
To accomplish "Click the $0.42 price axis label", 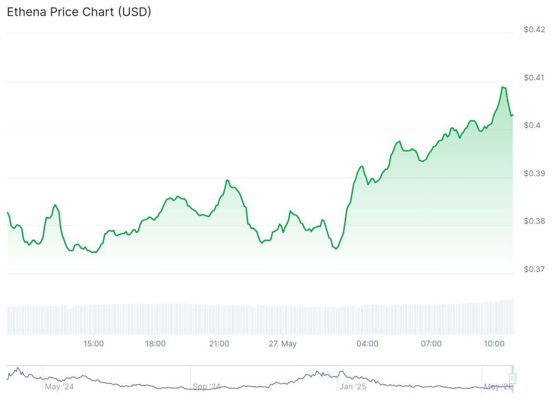I will pos(534,30).
